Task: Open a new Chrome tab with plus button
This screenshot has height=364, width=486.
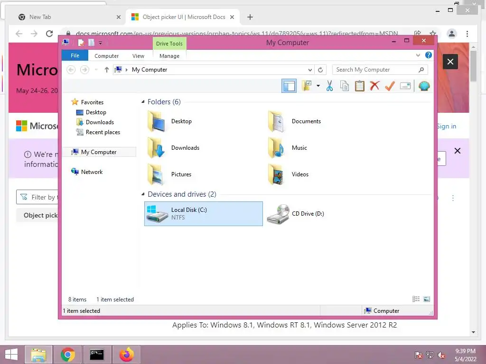Action: point(250,17)
